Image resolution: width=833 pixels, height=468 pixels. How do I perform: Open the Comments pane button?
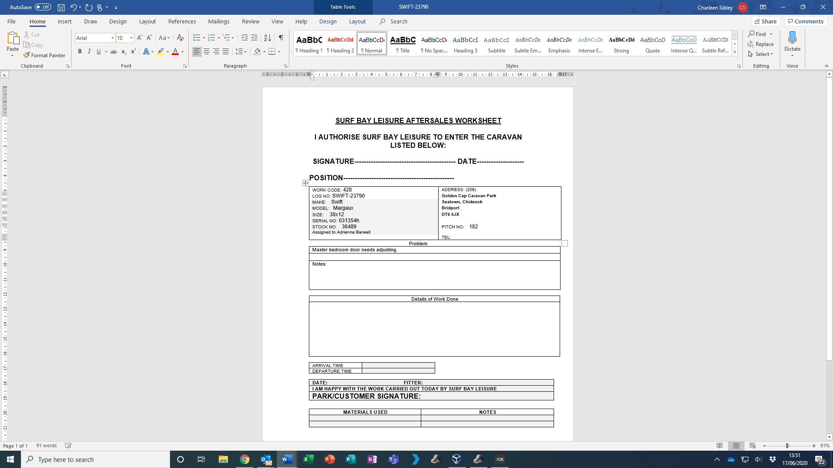tap(806, 21)
